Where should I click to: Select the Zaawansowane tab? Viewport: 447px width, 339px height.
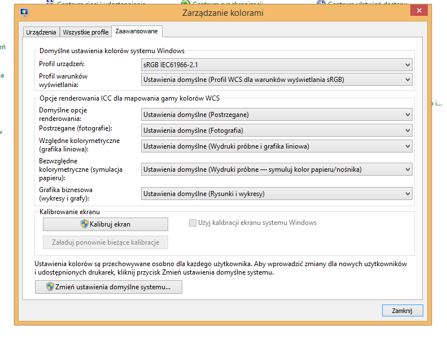[137, 31]
